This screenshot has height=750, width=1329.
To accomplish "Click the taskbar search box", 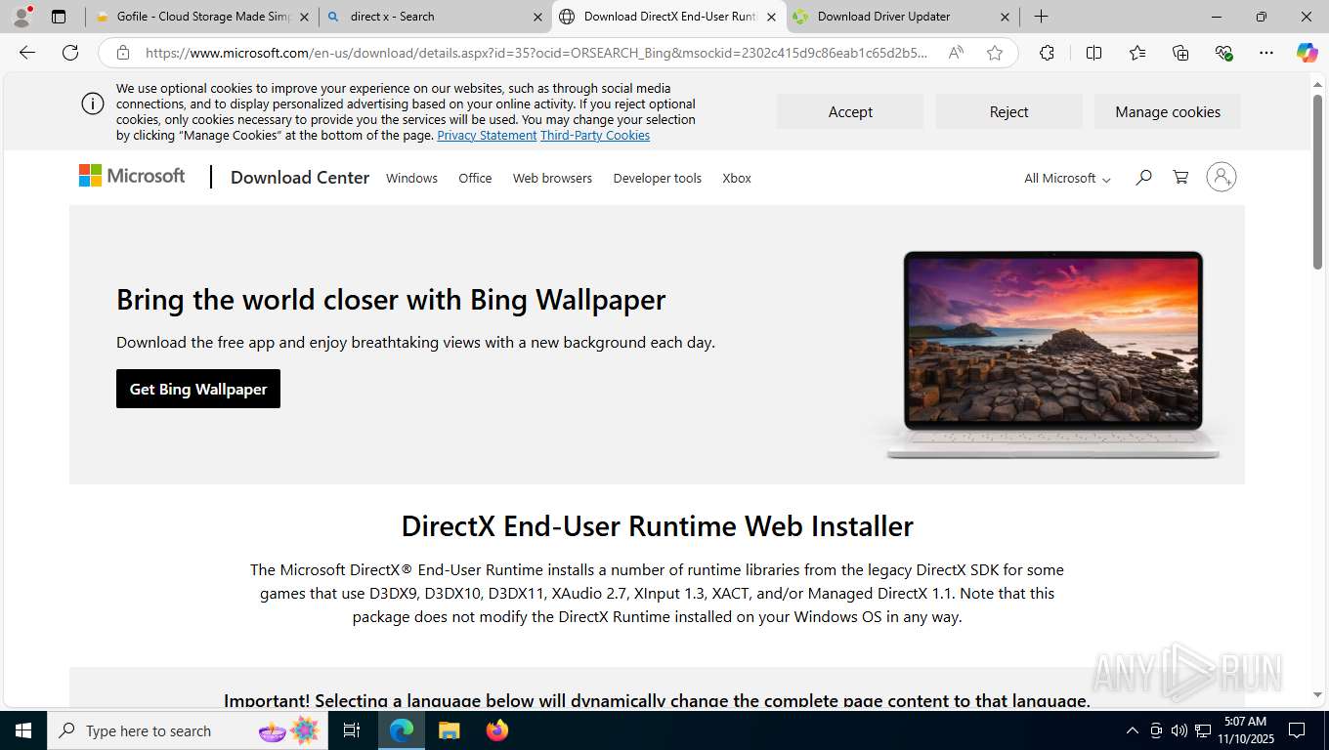I will (188, 730).
